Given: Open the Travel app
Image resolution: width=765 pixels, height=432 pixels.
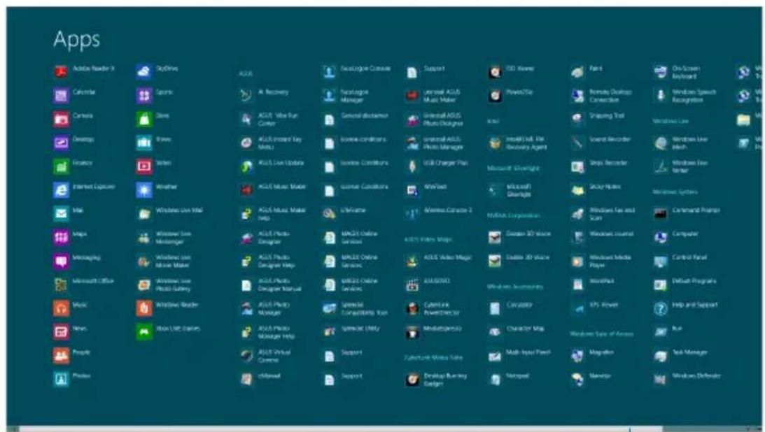Looking at the screenshot, I should coord(154,142).
